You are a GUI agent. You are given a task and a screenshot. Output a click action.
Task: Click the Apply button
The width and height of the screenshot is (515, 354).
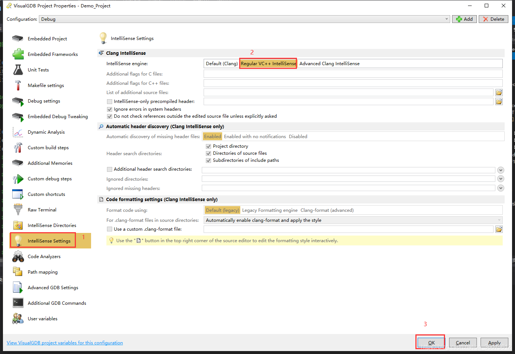(494, 343)
